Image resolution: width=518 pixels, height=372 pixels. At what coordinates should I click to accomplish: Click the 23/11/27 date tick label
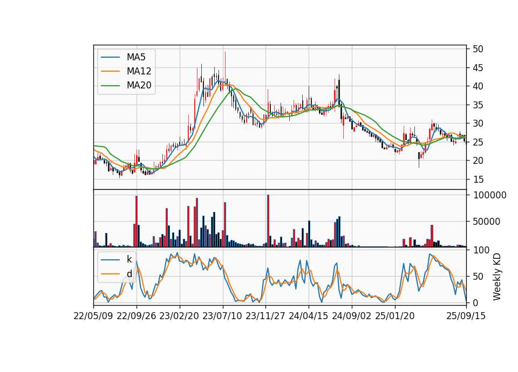[265, 316]
